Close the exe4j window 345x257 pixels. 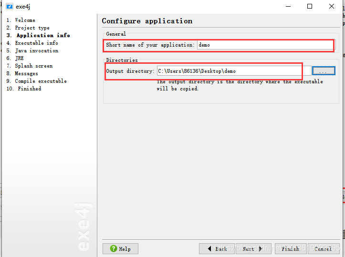point(331,6)
